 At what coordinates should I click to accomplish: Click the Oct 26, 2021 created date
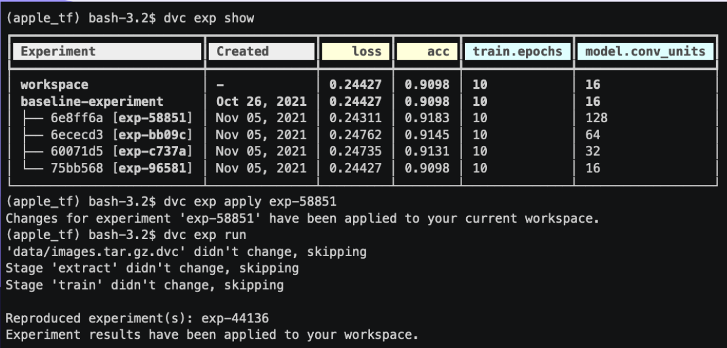point(261,102)
